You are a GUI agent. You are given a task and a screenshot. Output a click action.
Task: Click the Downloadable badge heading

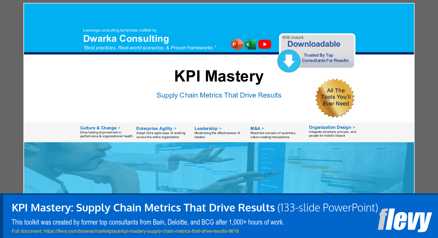pos(314,44)
